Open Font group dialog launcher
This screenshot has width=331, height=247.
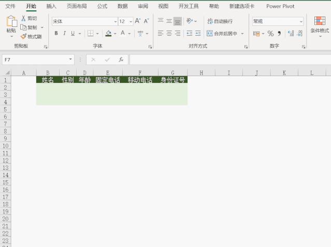[150, 47]
